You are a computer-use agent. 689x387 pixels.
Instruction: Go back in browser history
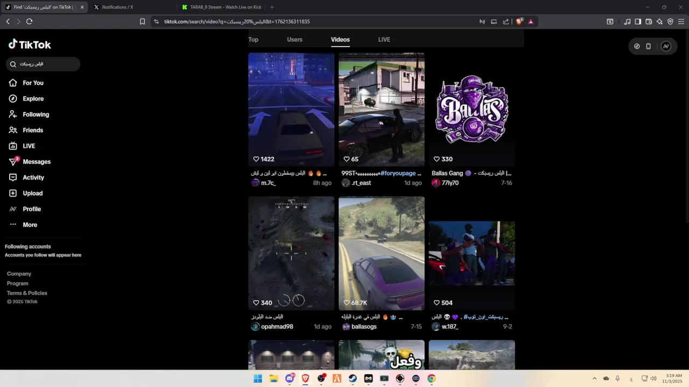tap(8, 21)
